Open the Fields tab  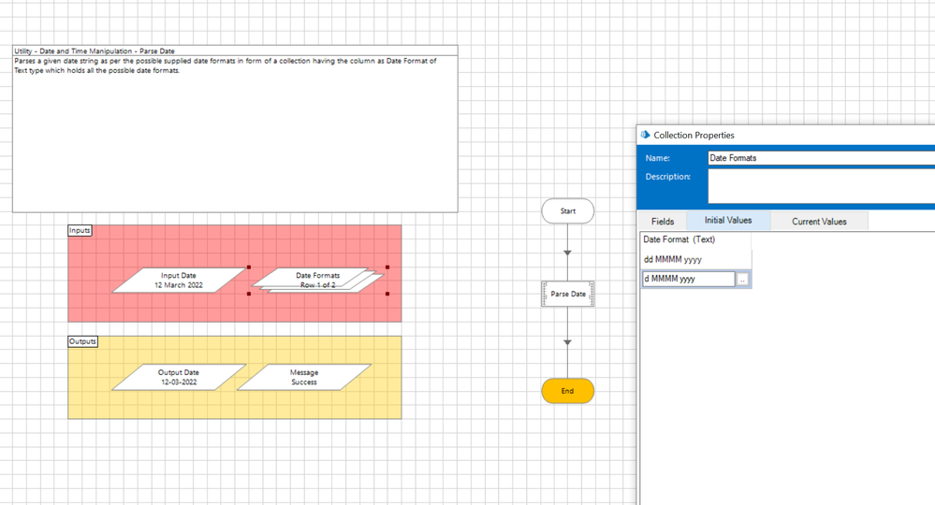663,222
